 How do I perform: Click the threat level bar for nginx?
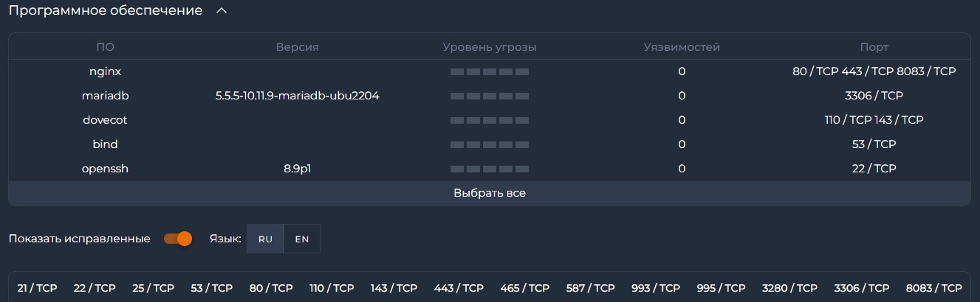click(490, 71)
